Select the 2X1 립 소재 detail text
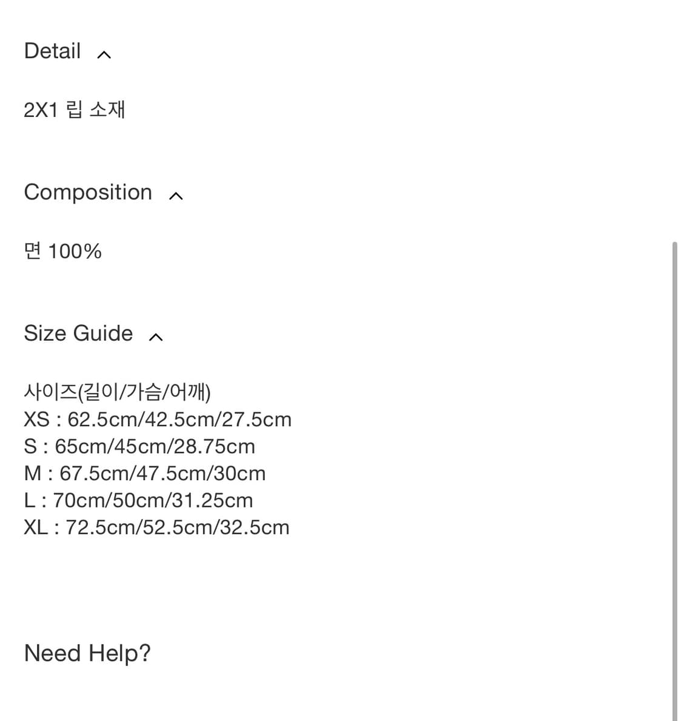Viewport: 682px width, 721px height. (75, 110)
